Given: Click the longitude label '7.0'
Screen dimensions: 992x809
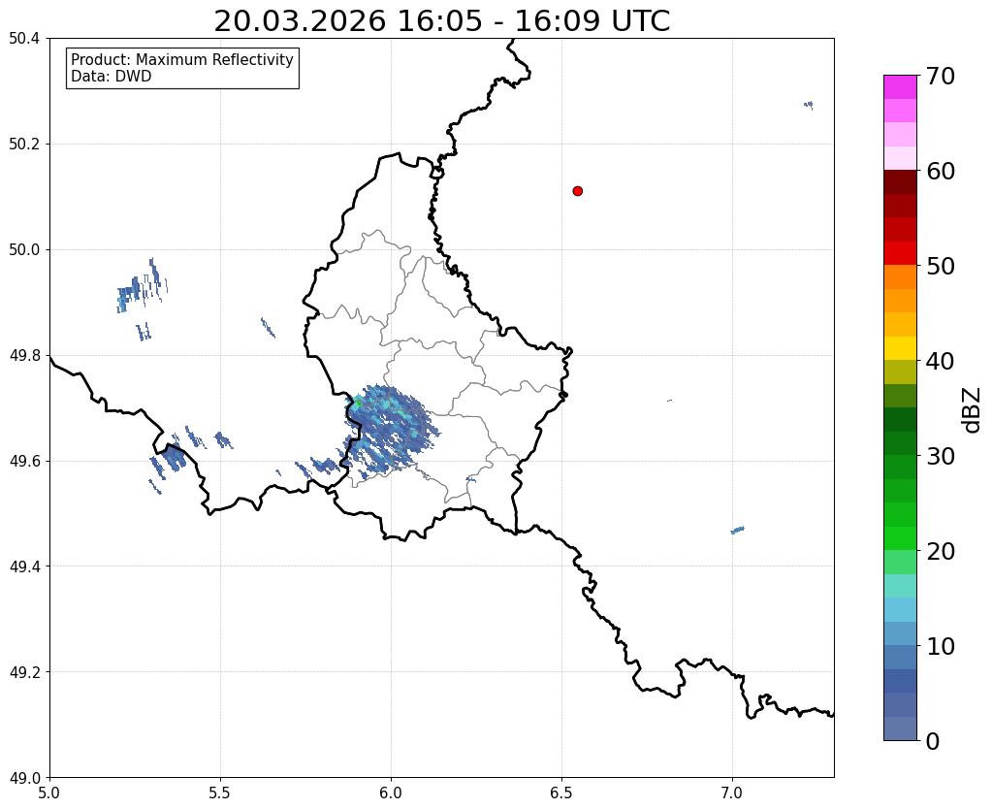Looking at the screenshot, I should tap(733, 793).
